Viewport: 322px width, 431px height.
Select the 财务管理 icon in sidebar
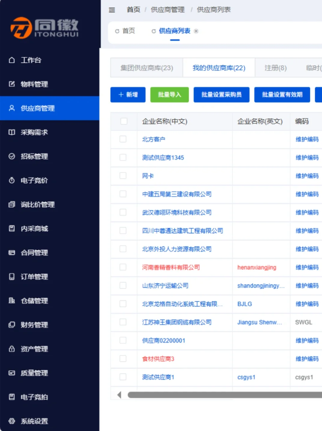(x=11, y=325)
